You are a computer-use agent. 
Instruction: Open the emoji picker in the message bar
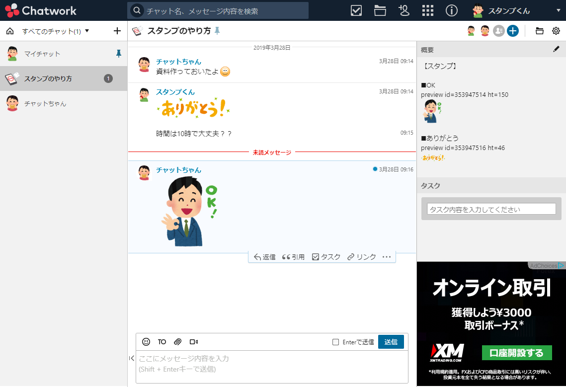pyautogui.click(x=146, y=341)
